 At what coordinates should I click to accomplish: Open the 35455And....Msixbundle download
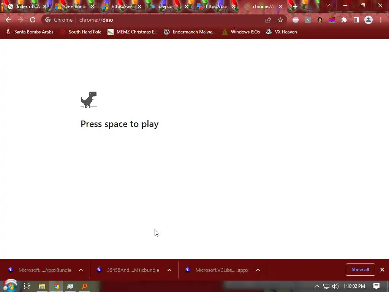click(128, 270)
